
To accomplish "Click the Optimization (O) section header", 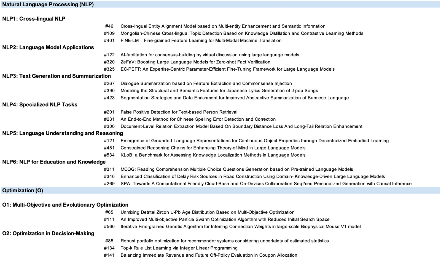I will (x=23, y=190).
